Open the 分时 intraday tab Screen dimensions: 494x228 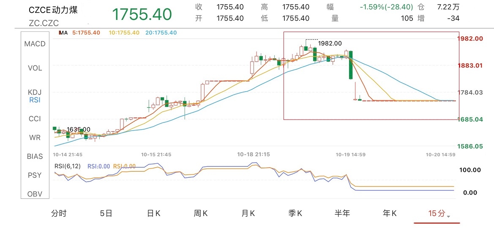click(x=59, y=214)
